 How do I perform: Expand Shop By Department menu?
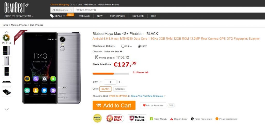coord(19,16)
